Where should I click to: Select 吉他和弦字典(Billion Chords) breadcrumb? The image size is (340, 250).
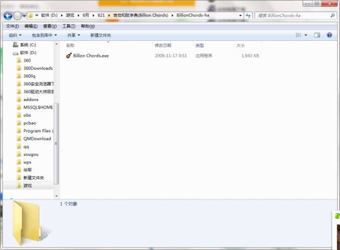click(140, 15)
